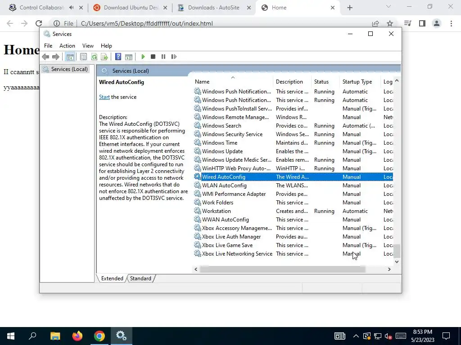Select the Windows Security Service row
Viewport: 461px width, 345px height.
tap(293, 134)
